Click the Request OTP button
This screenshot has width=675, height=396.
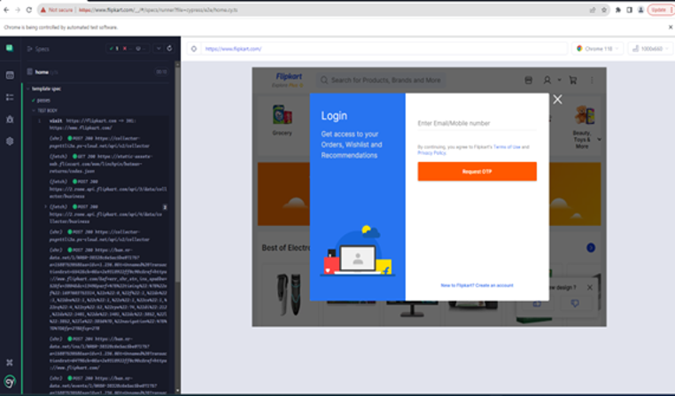(x=477, y=171)
